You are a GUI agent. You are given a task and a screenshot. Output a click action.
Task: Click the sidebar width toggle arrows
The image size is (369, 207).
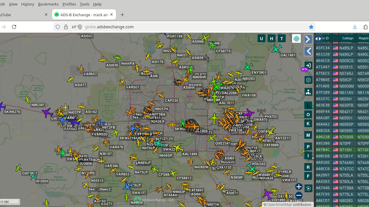tap(318, 39)
